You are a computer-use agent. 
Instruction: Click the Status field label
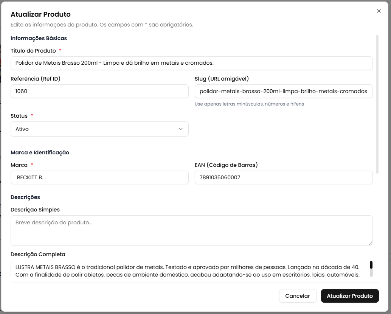pos(19,116)
